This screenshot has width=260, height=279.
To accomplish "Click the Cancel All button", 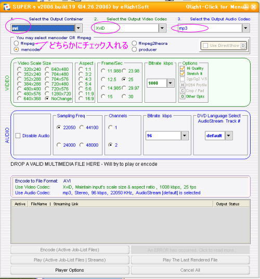I will 190,270.
